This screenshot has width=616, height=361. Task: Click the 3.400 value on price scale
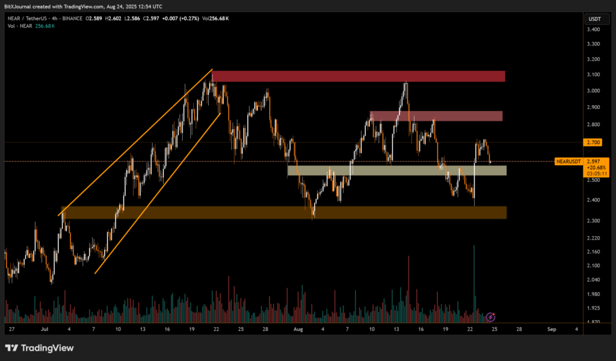593,29
